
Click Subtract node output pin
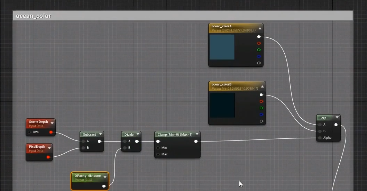pos(100,142)
